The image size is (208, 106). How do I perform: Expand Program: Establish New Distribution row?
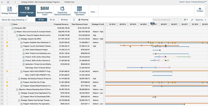(21, 42)
